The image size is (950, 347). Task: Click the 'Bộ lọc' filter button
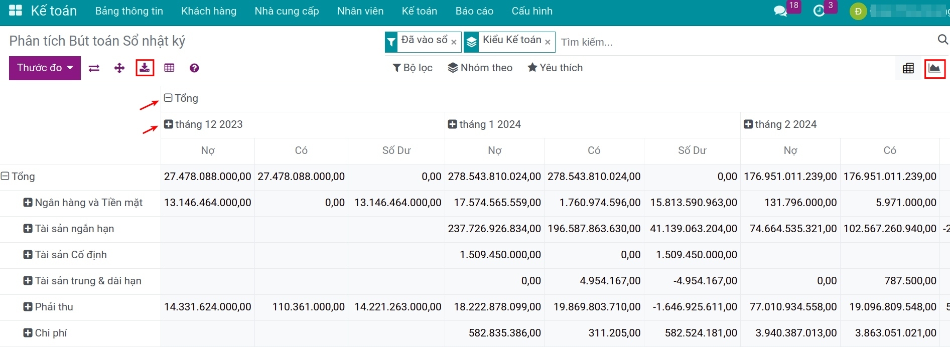413,68
